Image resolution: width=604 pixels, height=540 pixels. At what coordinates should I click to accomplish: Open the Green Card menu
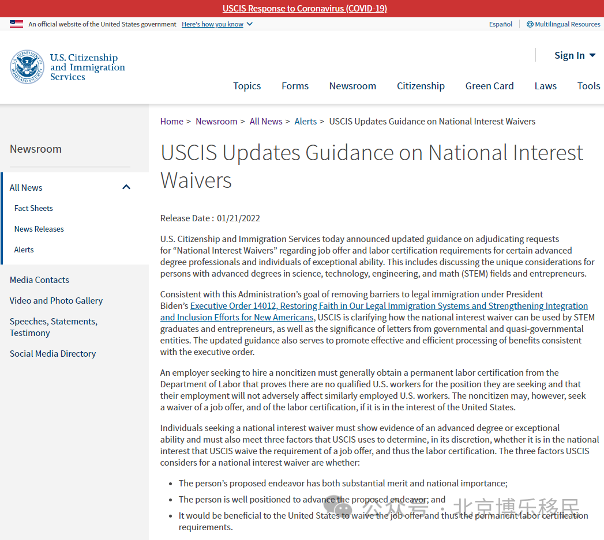(x=489, y=86)
